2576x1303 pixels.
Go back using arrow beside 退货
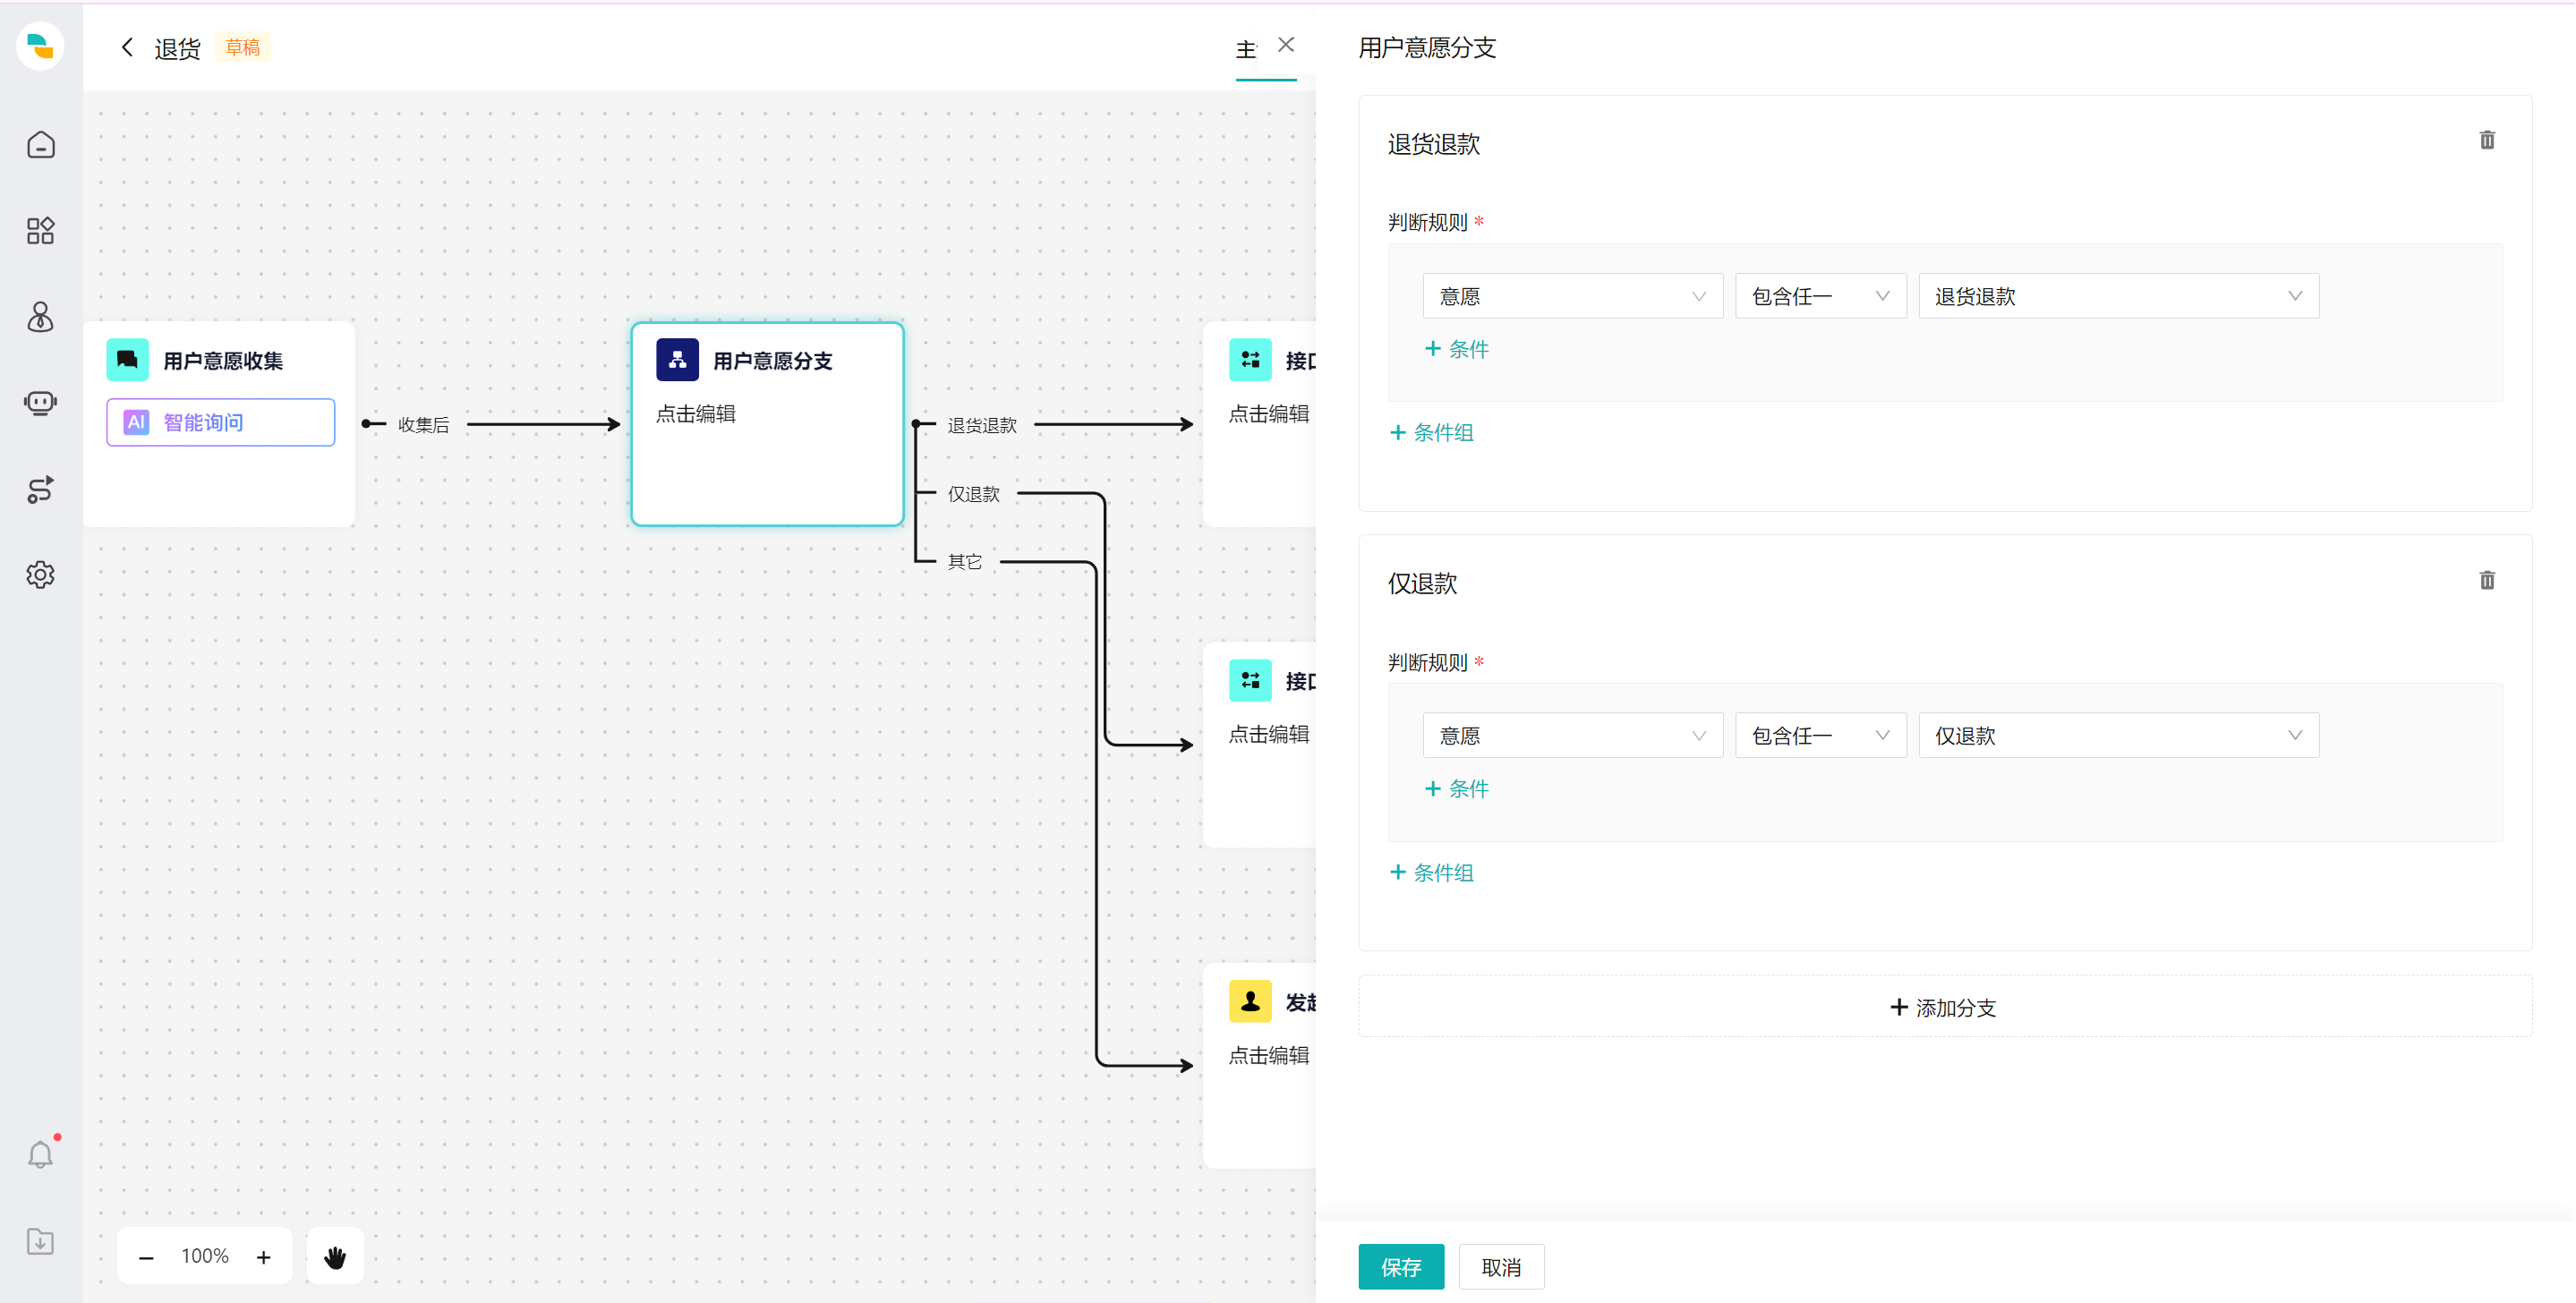(x=127, y=47)
